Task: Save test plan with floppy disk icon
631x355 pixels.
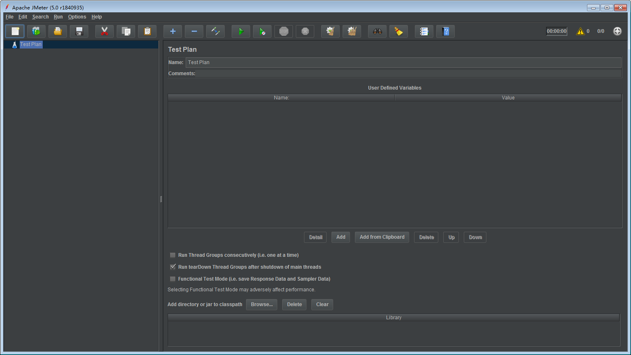Action: 79,31
